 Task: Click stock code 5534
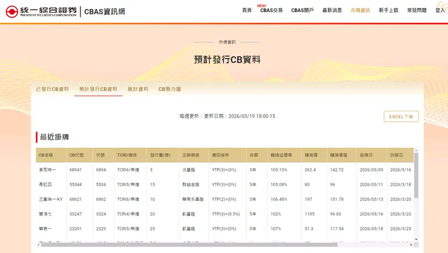pyautogui.click(x=101, y=185)
